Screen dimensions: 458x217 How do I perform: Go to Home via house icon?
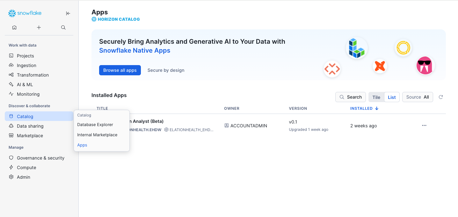(x=14, y=27)
